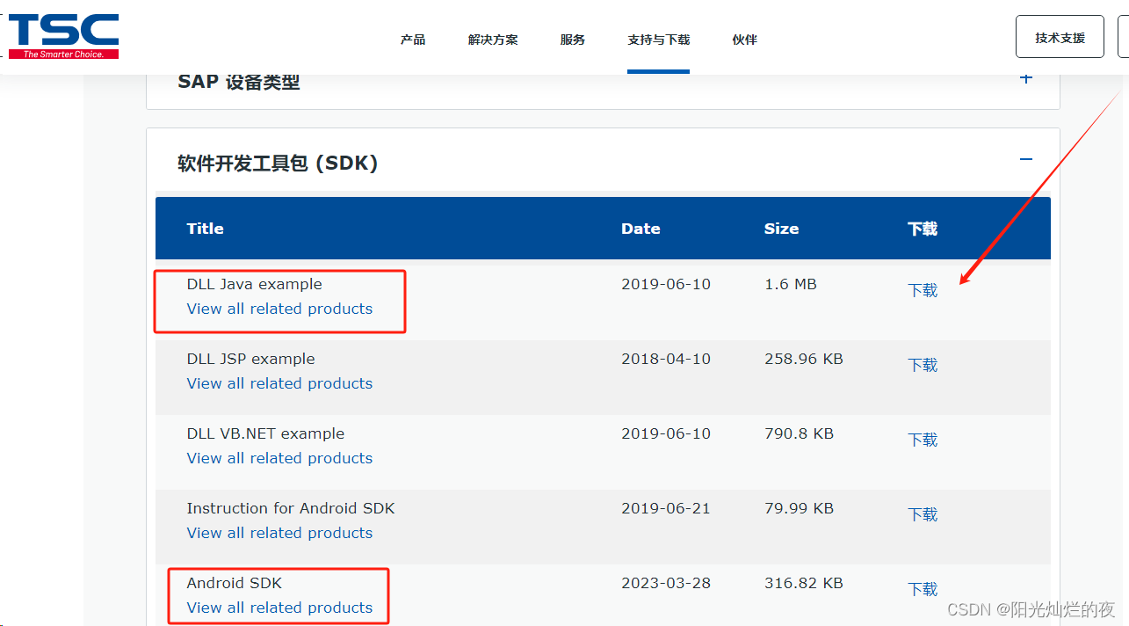Click the Title column header

(205, 228)
